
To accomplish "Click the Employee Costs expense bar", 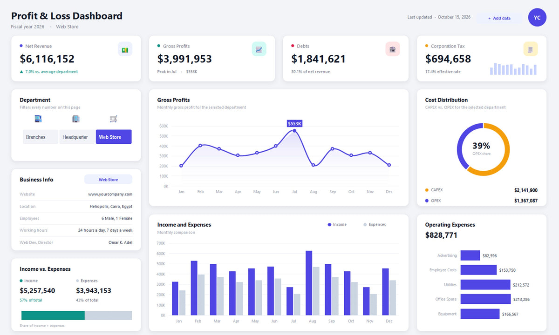I will tap(478, 270).
